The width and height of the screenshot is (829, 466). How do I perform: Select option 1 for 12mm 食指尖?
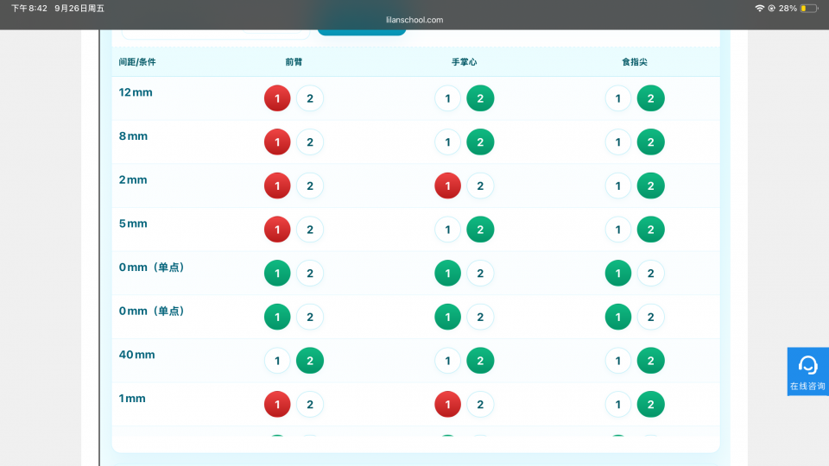click(618, 98)
